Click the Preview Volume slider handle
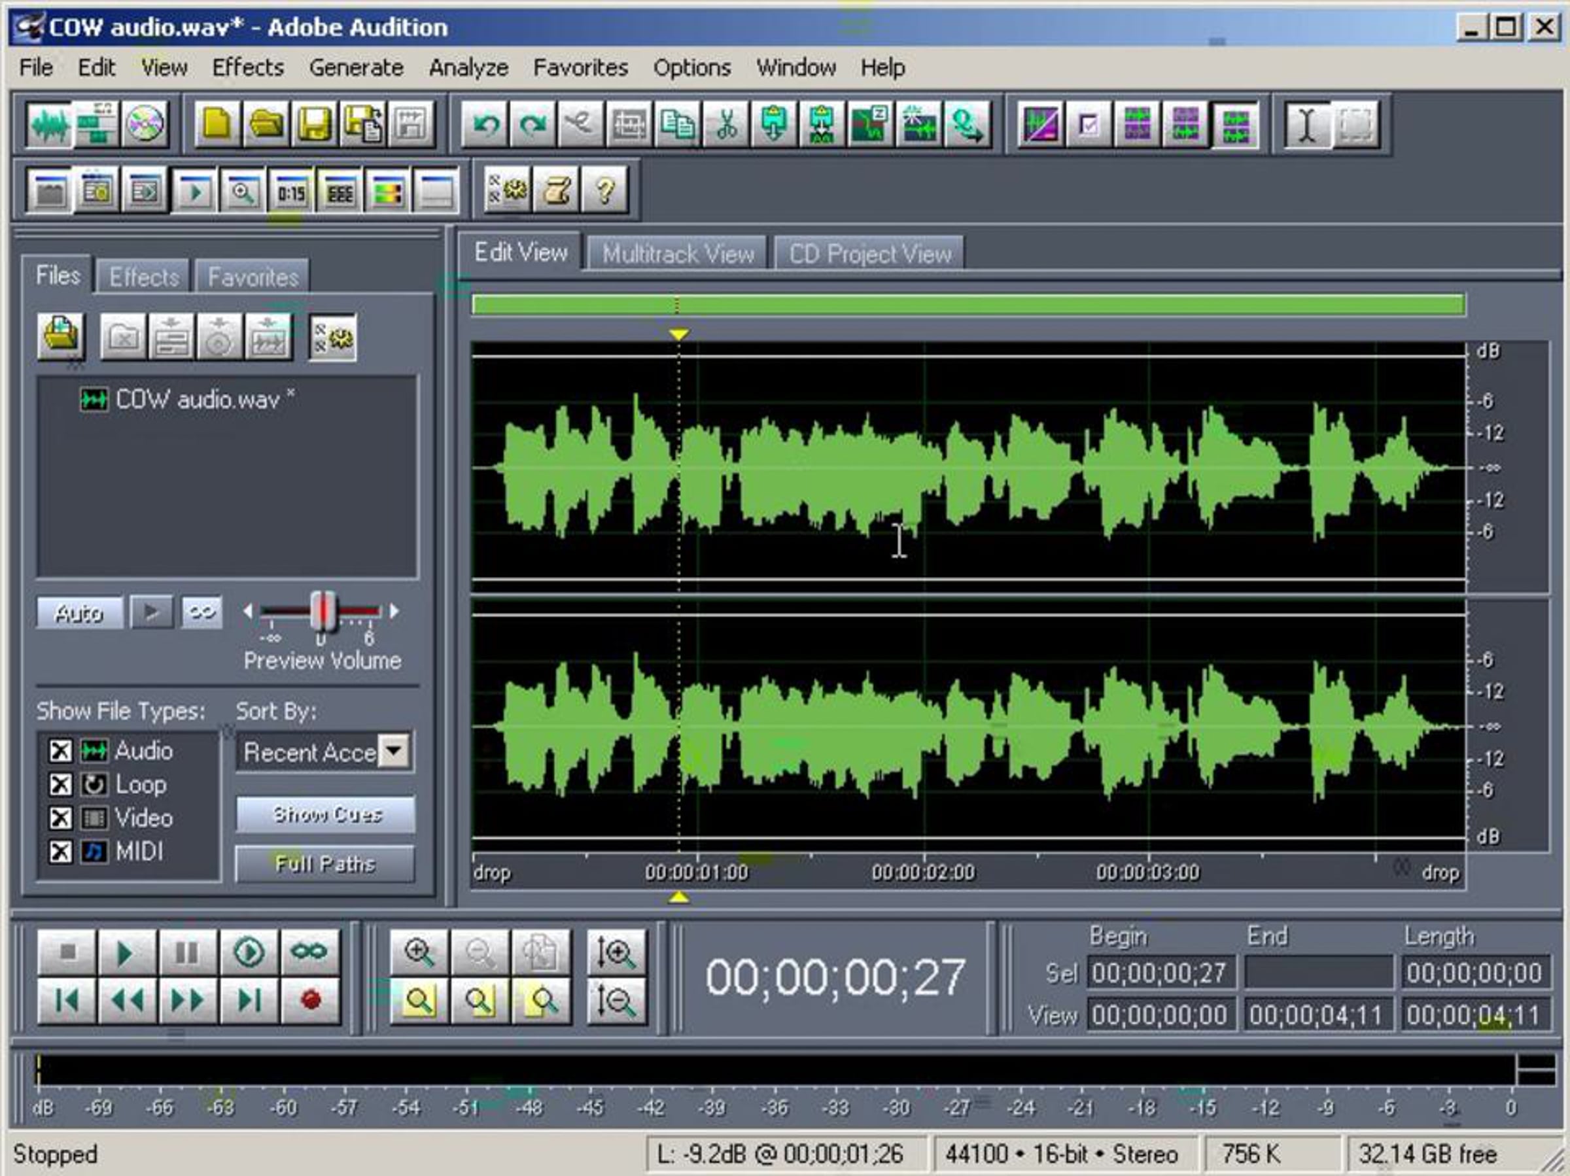1570x1176 pixels. tap(323, 611)
